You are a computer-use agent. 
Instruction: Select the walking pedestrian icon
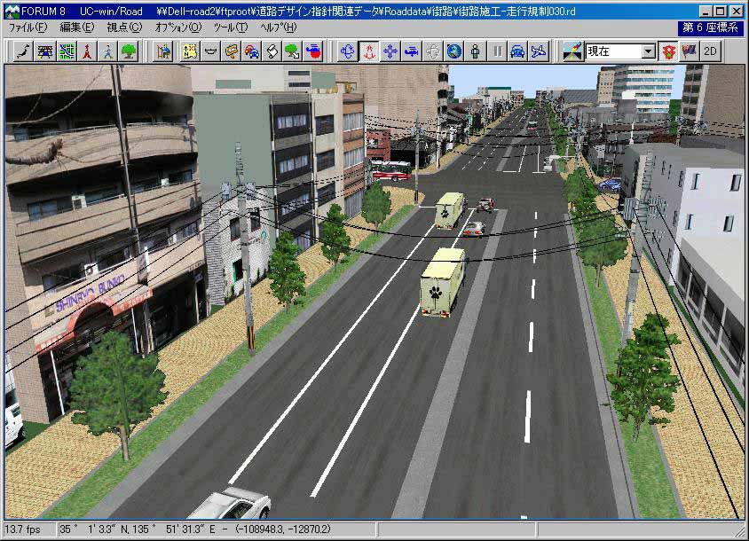[x=108, y=51]
